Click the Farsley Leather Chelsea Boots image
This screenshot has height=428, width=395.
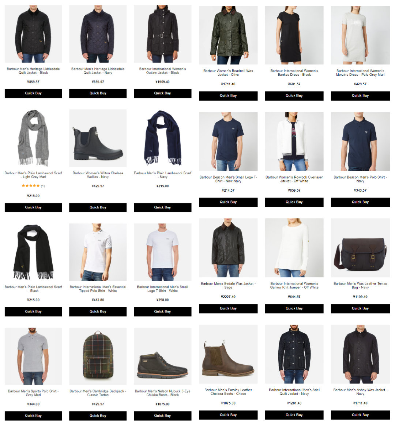point(228,354)
